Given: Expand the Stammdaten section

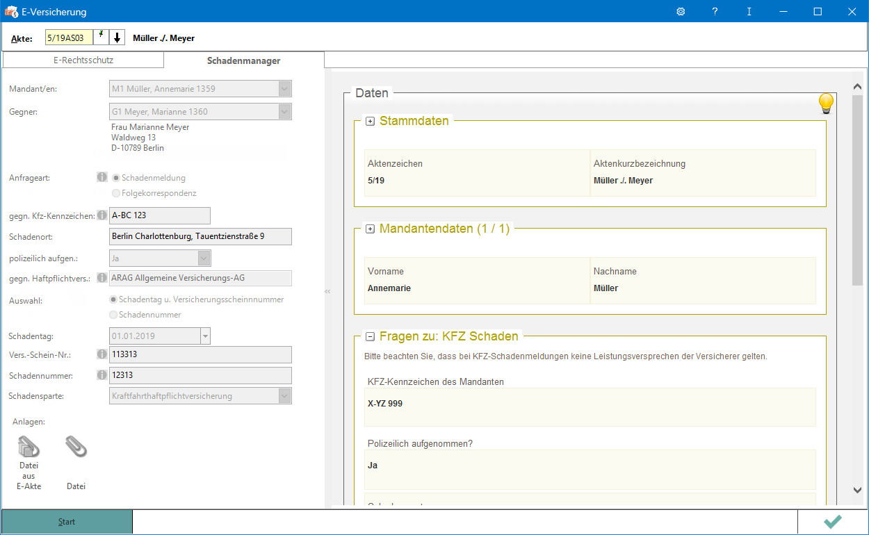Looking at the screenshot, I should pos(371,122).
